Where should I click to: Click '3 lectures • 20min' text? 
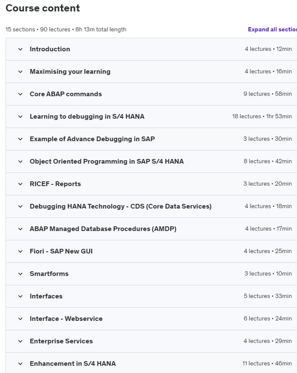267,184
